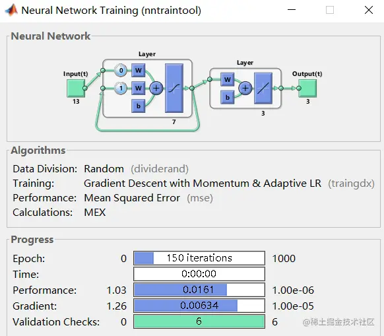The image size is (384, 336).
Task: Click the 'Training:' label
Action: click(x=34, y=184)
